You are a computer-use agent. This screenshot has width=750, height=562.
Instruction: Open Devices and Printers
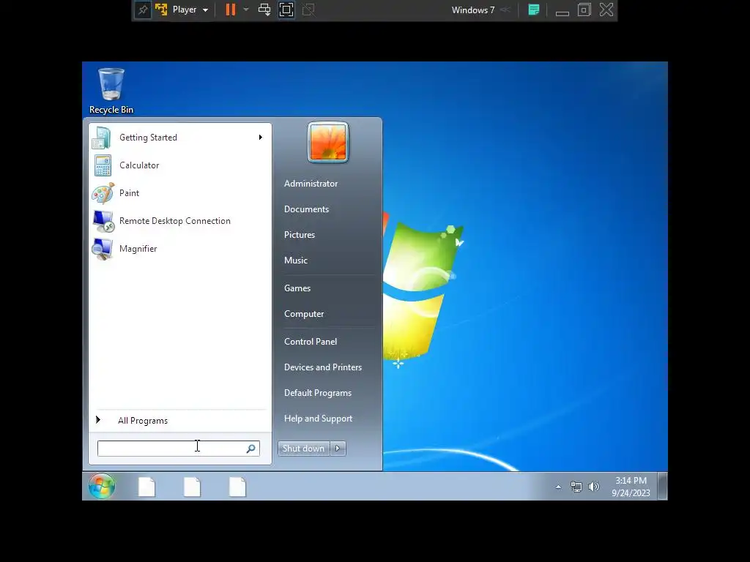[323, 367]
